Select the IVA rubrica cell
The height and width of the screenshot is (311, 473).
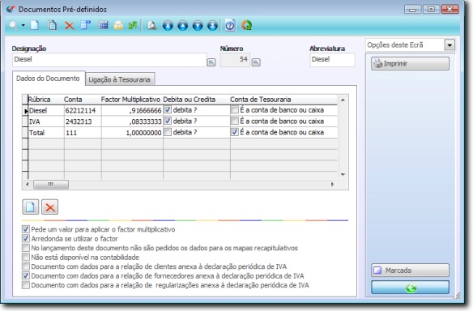(x=46, y=121)
